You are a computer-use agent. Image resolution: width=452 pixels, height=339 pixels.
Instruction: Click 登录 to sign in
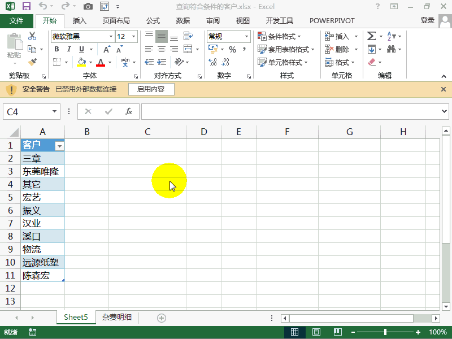(428, 20)
